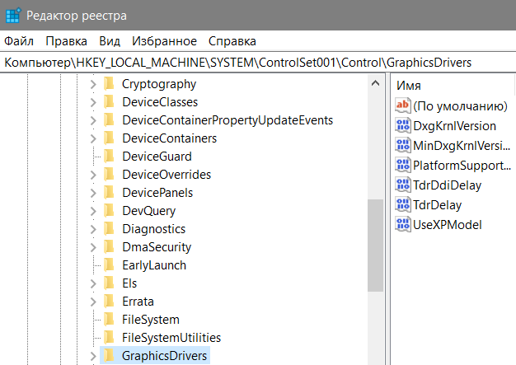Select the FileSystem key in tree
The width and height of the screenshot is (516, 365).
(x=150, y=320)
